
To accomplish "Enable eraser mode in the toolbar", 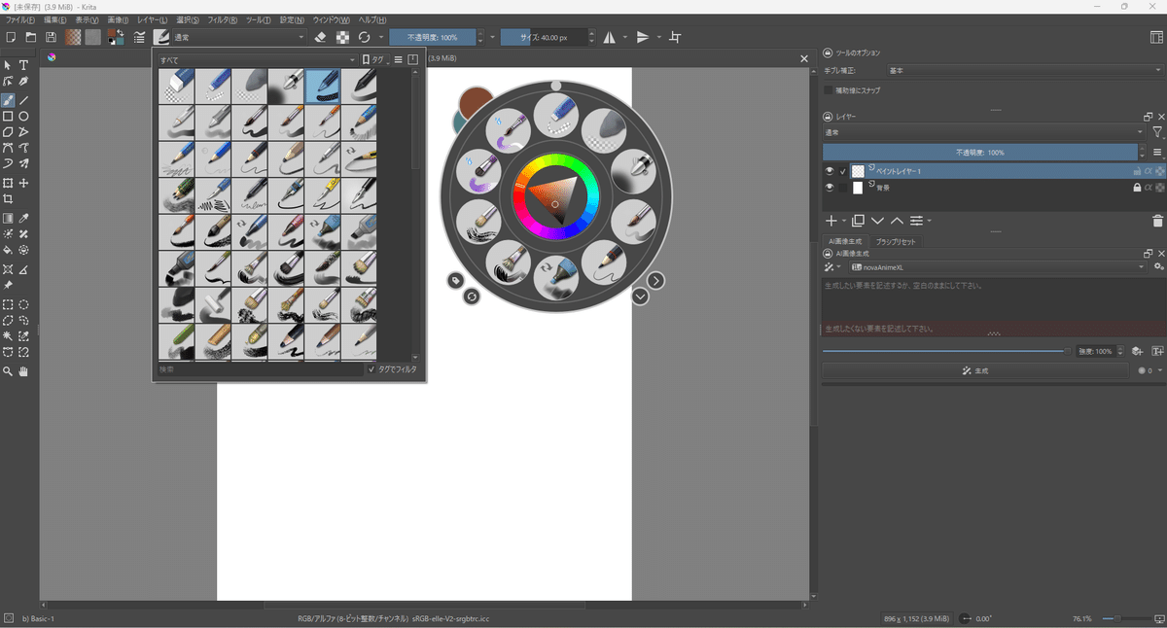I will point(320,37).
